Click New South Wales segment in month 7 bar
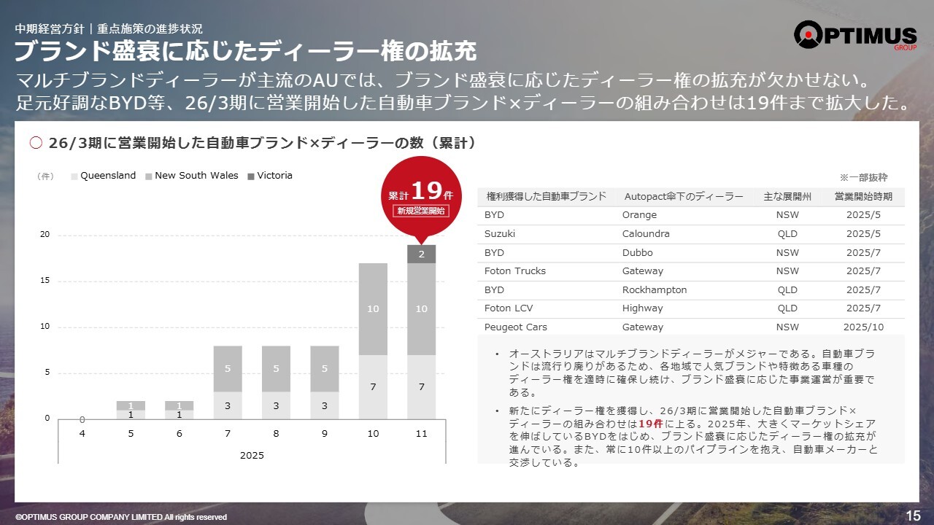 point(228,369)
